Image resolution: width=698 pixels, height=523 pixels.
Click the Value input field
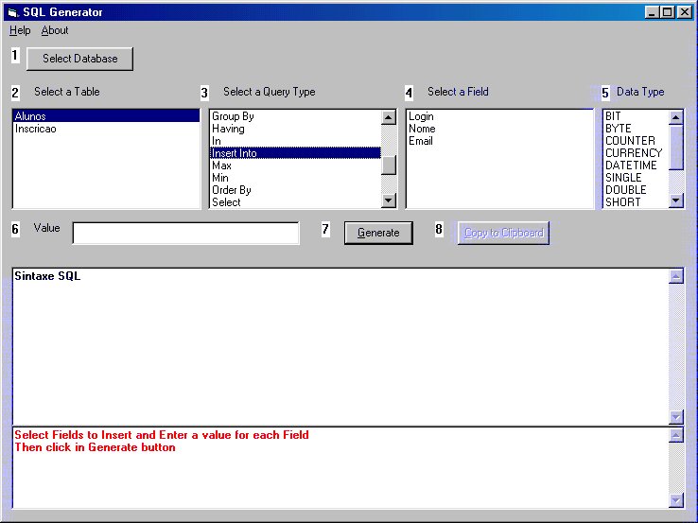[185, 233]
